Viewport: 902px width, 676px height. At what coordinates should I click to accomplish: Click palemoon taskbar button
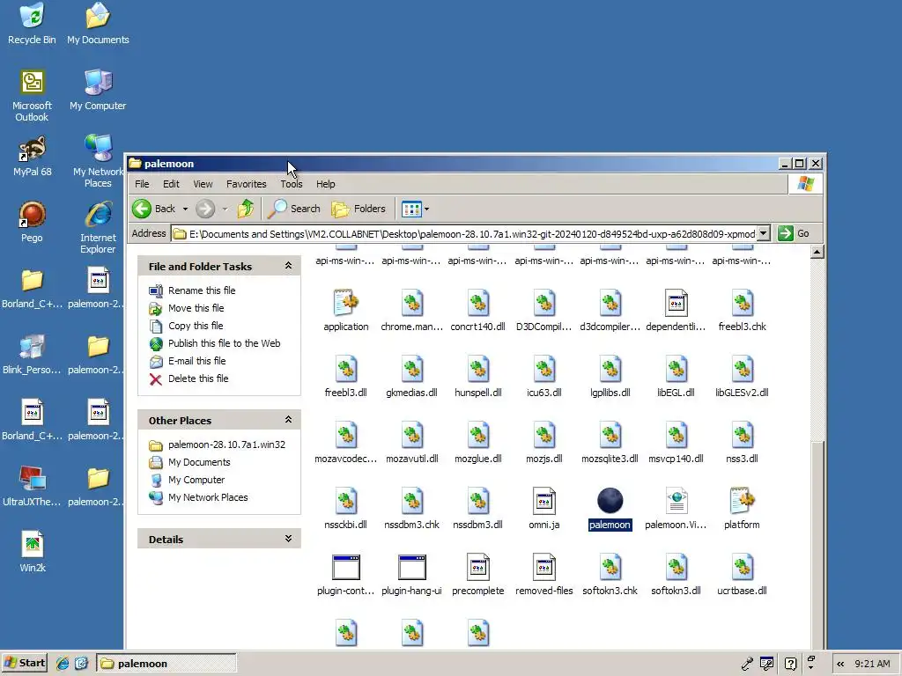166,664
